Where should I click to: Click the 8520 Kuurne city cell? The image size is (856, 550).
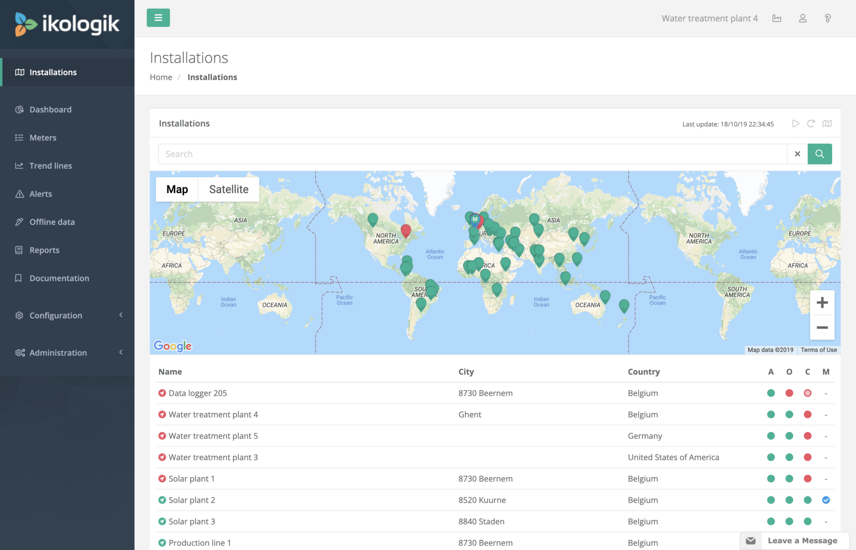tap(482, 500)
